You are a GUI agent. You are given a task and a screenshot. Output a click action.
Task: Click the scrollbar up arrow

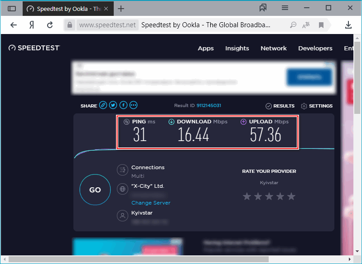click(x=357, y=38)
